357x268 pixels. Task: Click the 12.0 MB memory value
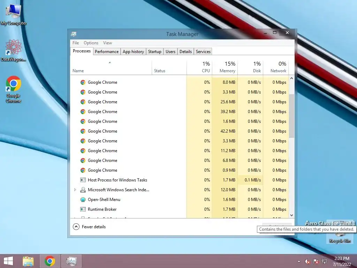(228, 190)
